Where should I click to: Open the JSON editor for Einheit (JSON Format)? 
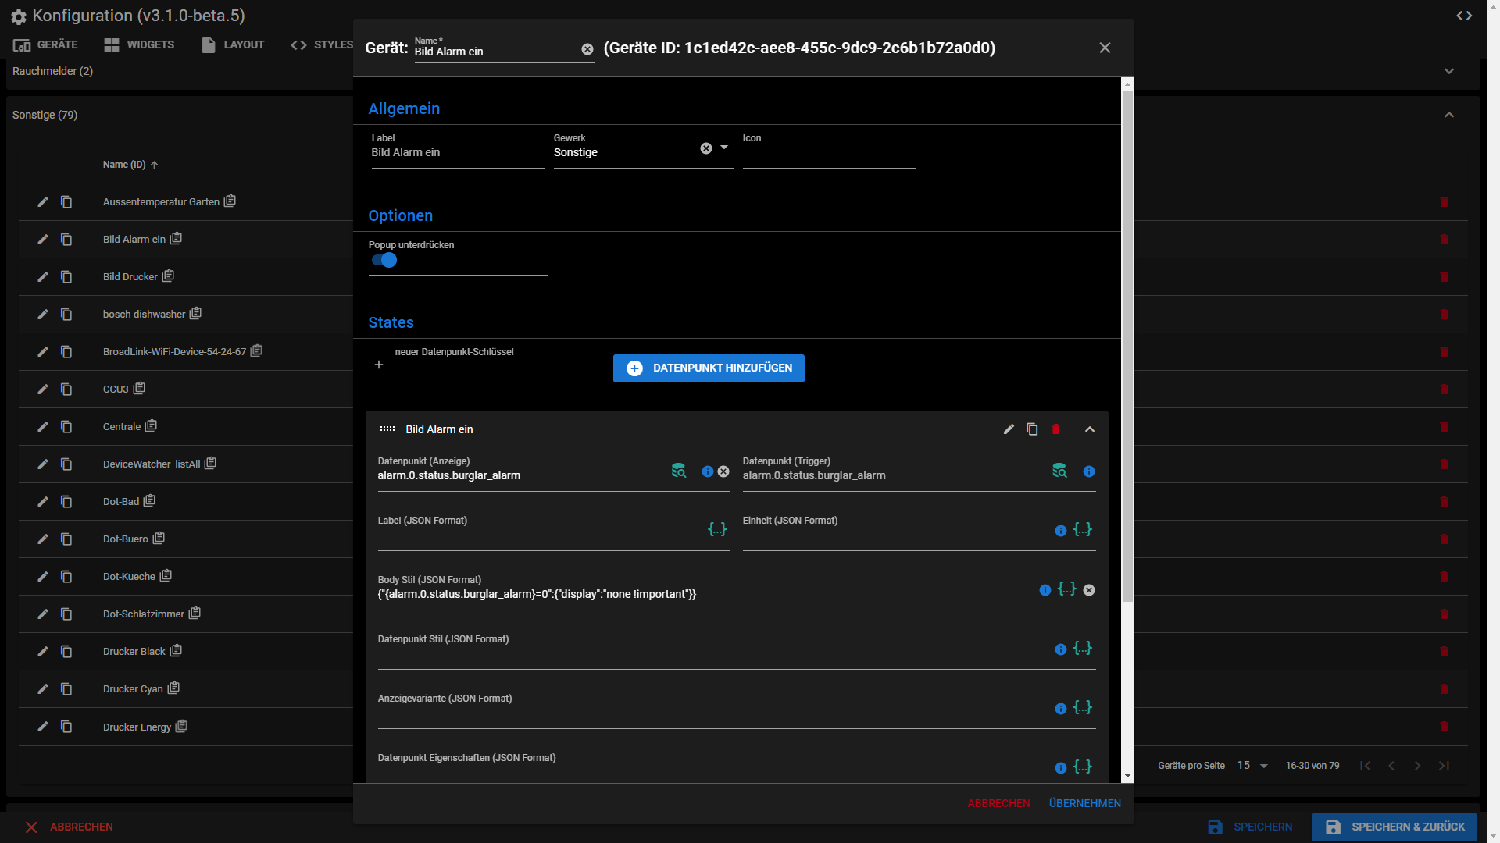(1083, 529)
